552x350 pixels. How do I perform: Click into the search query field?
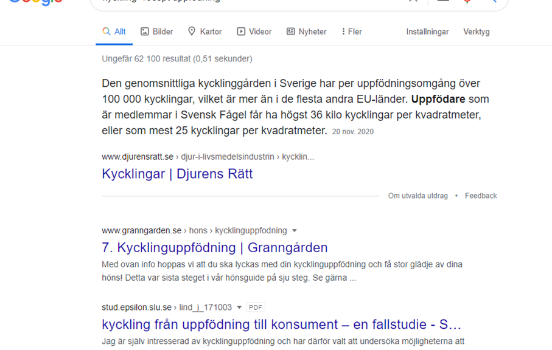point(246,1)
